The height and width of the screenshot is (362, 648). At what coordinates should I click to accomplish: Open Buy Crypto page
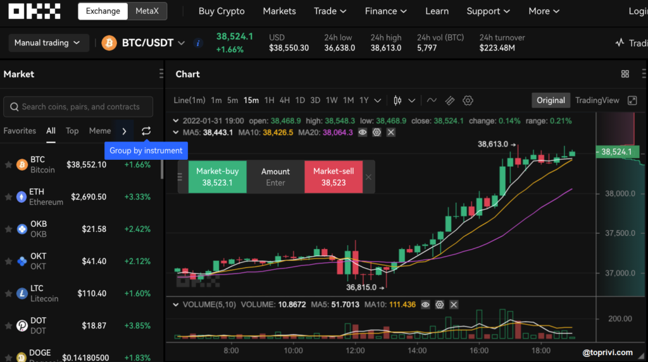point(221,11)
